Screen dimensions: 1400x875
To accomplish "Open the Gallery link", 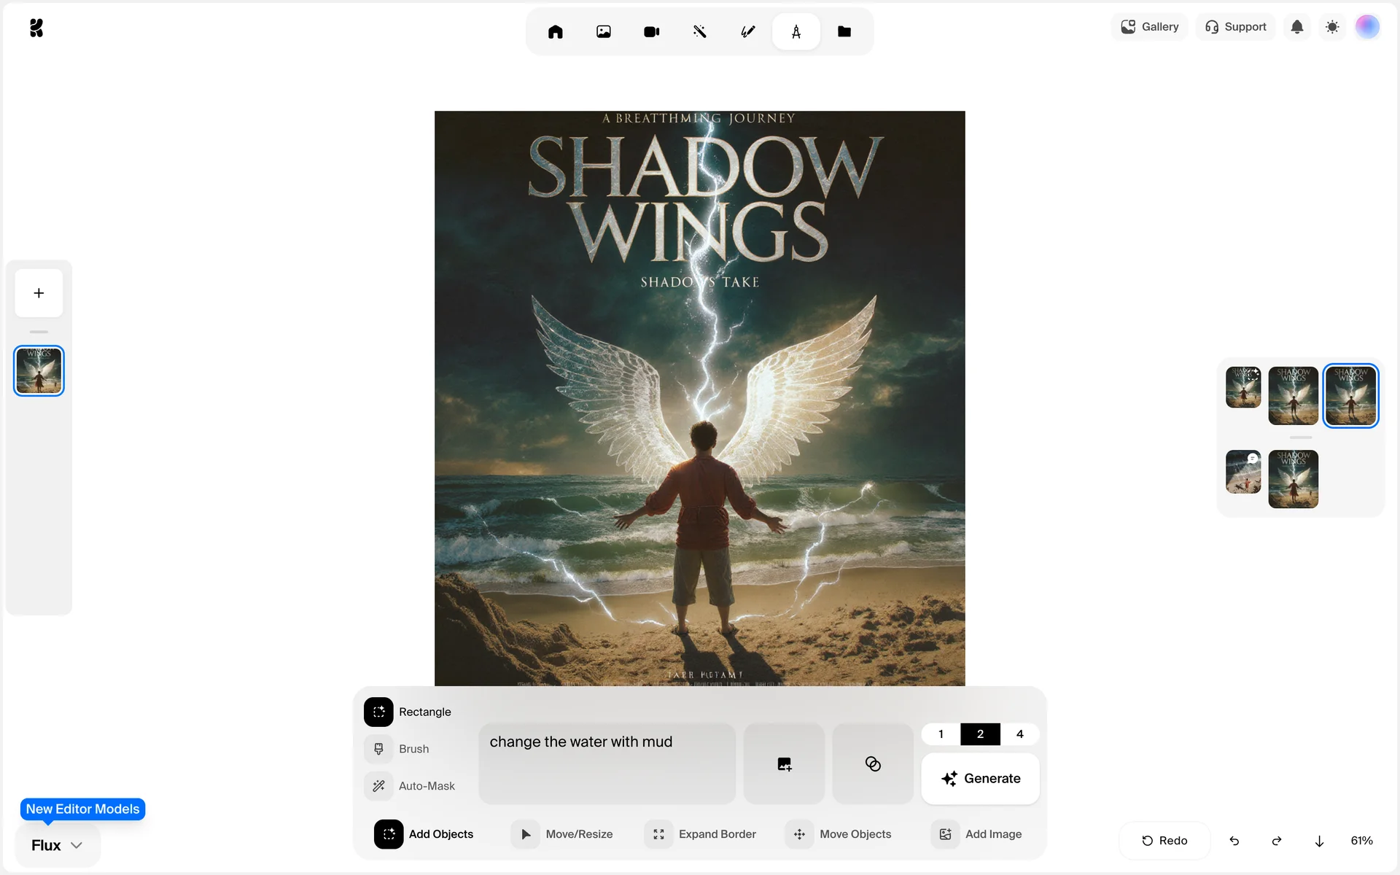I will pyautogui.click(x=1150, y=27).
